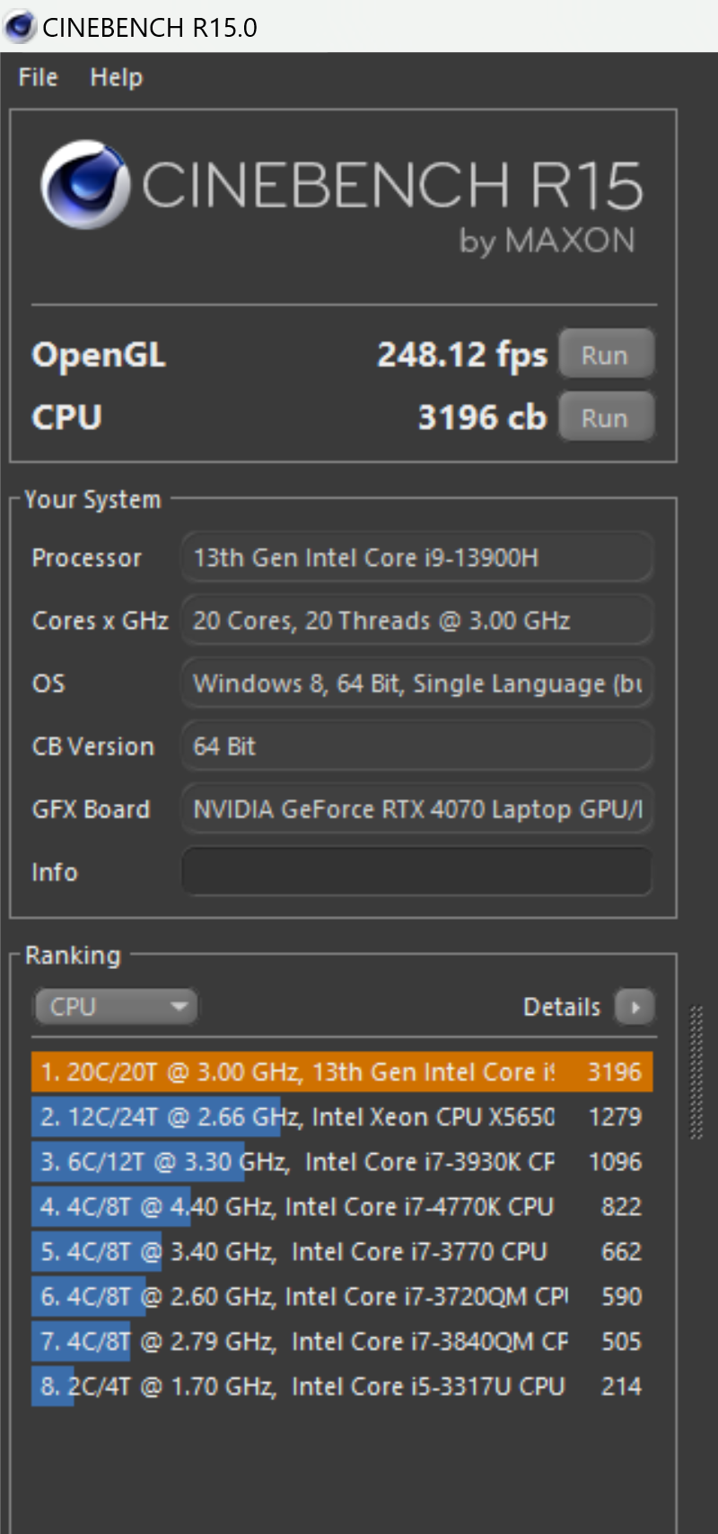718x1534 pixels.
Task: Click the Cinema 4D sphere logo
Action: [84, 184]
